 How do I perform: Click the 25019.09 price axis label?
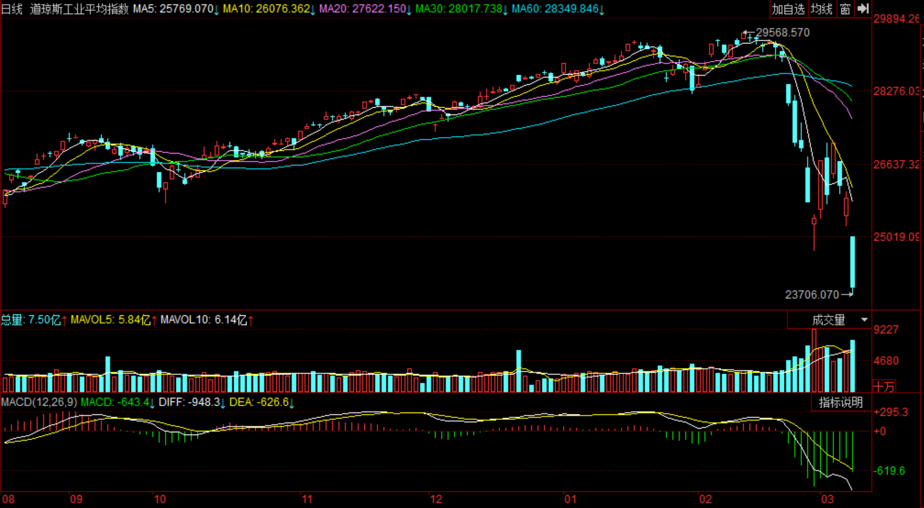[x=896, y=237]
